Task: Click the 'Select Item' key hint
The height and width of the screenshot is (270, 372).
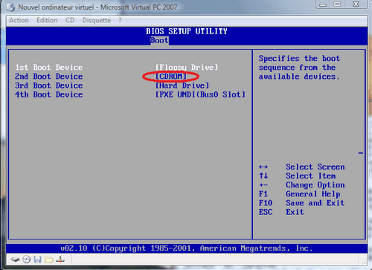Action: pos(311,176)
